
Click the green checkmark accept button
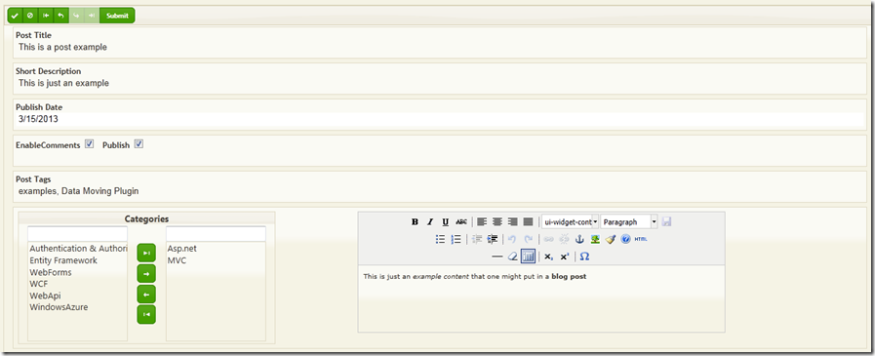click(x=15, y=16)
